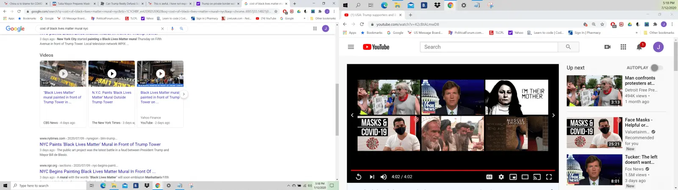
Task: Click 'I'M THEIR MOTHER' endscreen tile
Action: [x=517, y=98]
